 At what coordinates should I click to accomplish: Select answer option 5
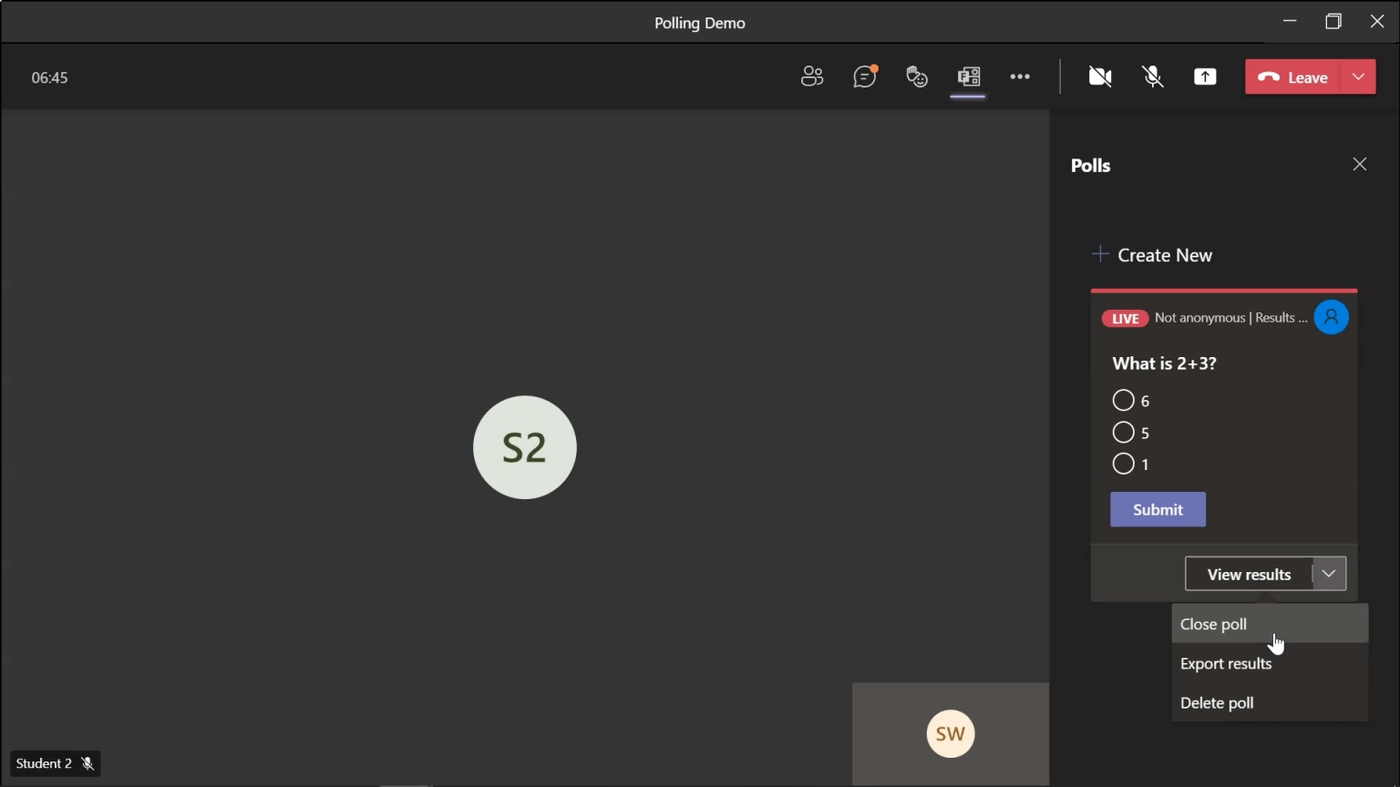1124,433
